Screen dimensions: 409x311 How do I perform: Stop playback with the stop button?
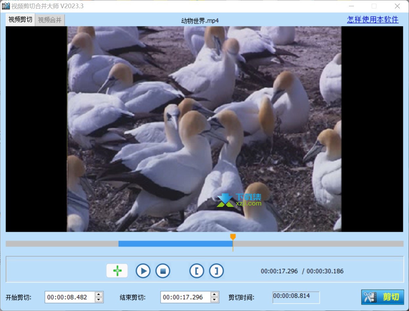[163, 271]
